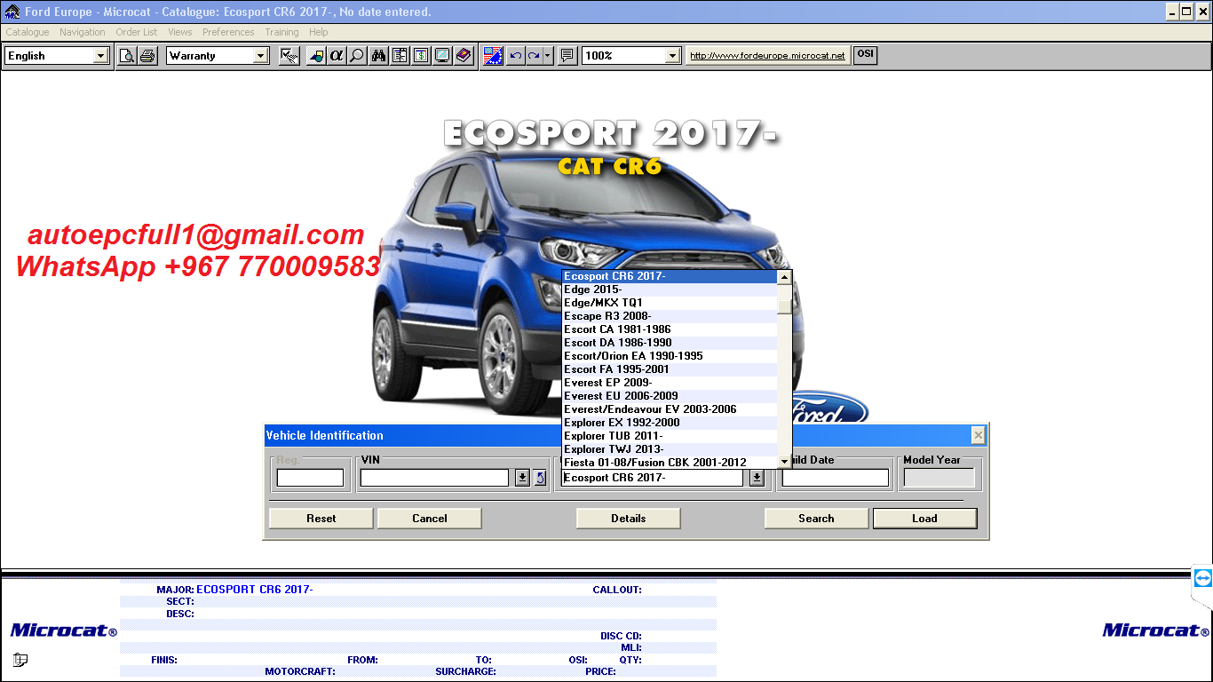Click the redo forward arrow icon
This screenshot has height=682, width=1213.
534,55
